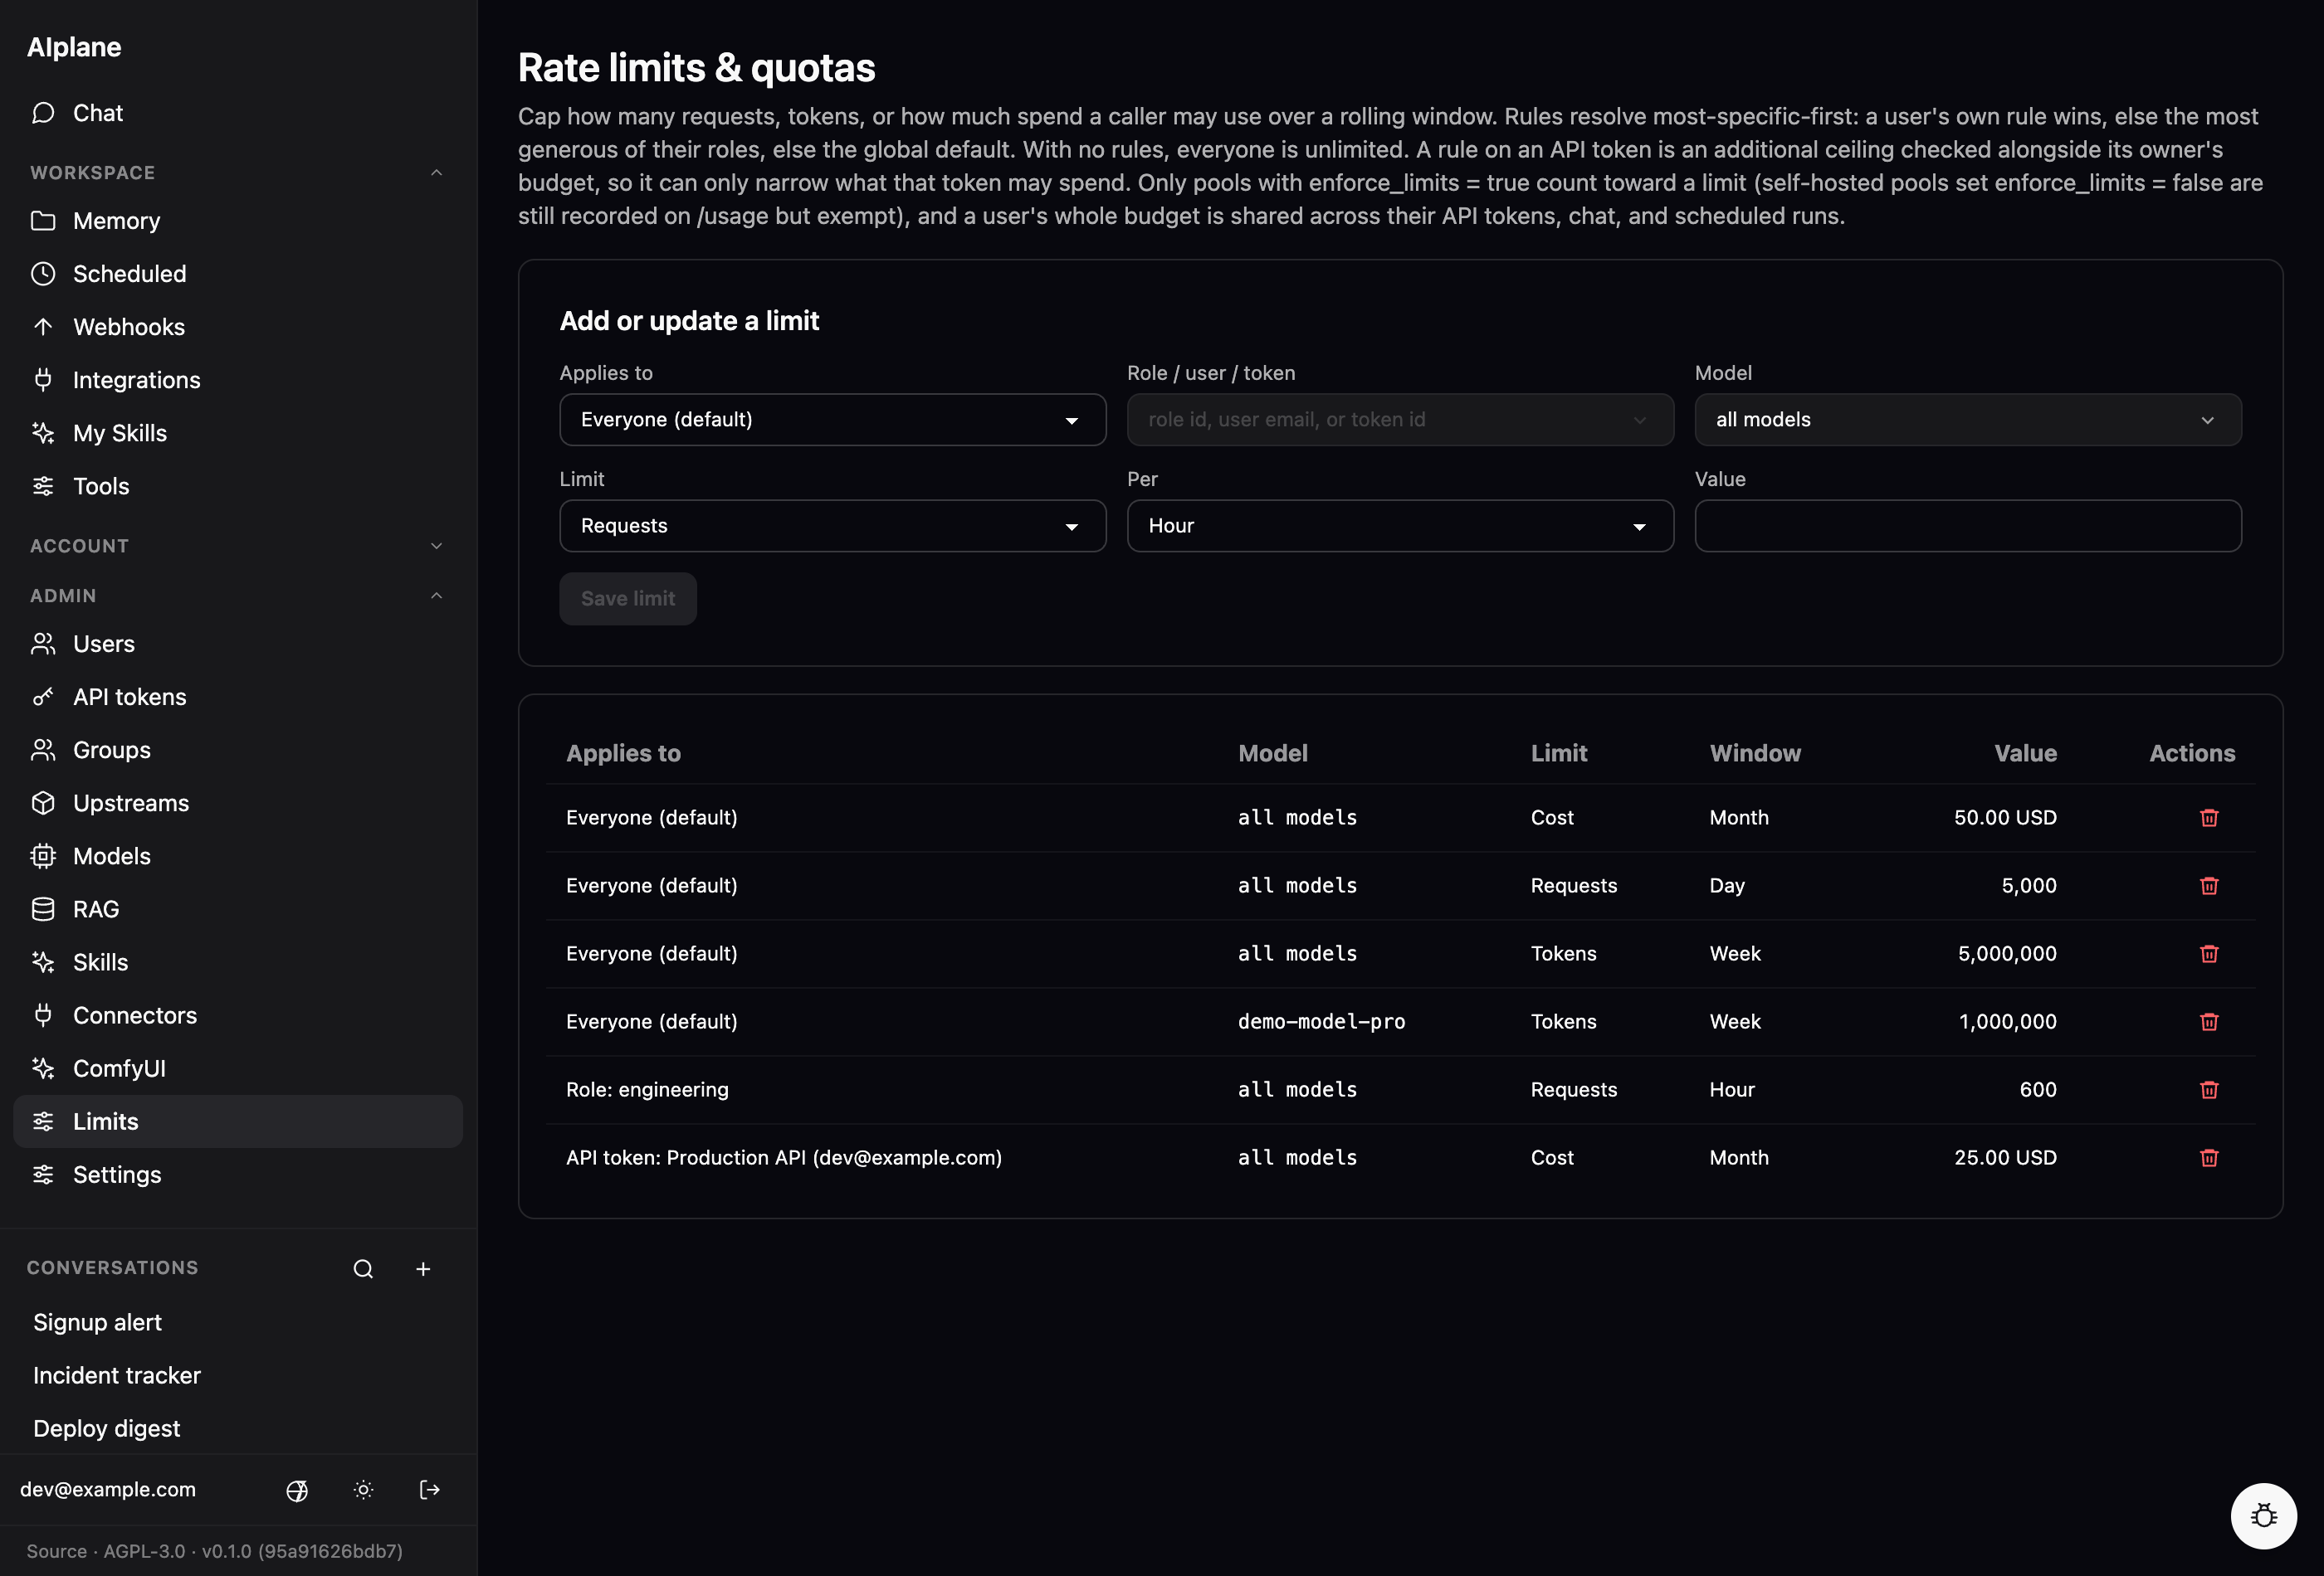Collapse the ADMIN section

pos(238,596)
